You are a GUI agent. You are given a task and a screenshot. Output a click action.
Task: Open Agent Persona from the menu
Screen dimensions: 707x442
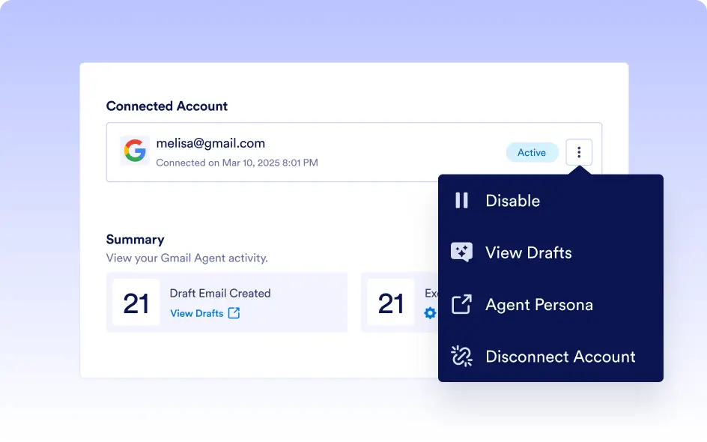(x=550, y=305)
